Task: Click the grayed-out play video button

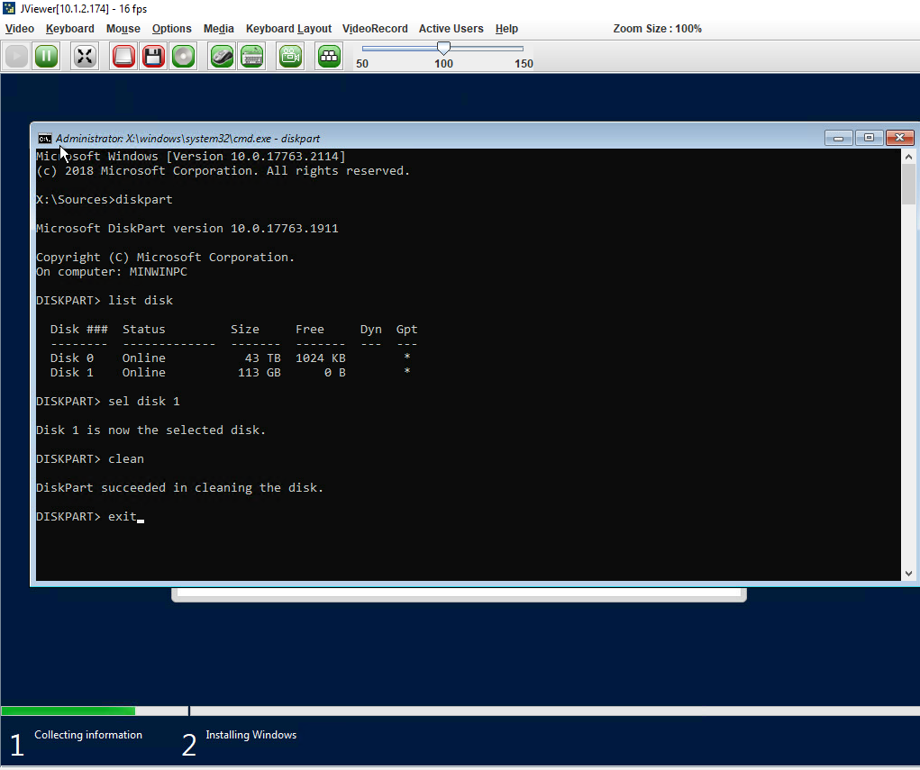Action: 16,57
